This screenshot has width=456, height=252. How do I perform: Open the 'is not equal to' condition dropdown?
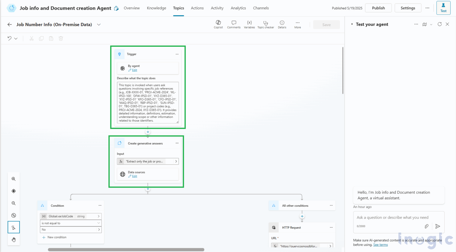click(71, 223)
